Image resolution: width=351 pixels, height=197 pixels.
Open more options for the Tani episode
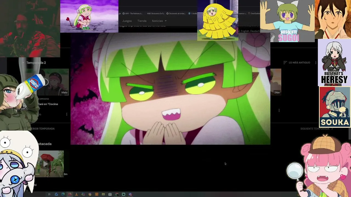click(67, 114)
